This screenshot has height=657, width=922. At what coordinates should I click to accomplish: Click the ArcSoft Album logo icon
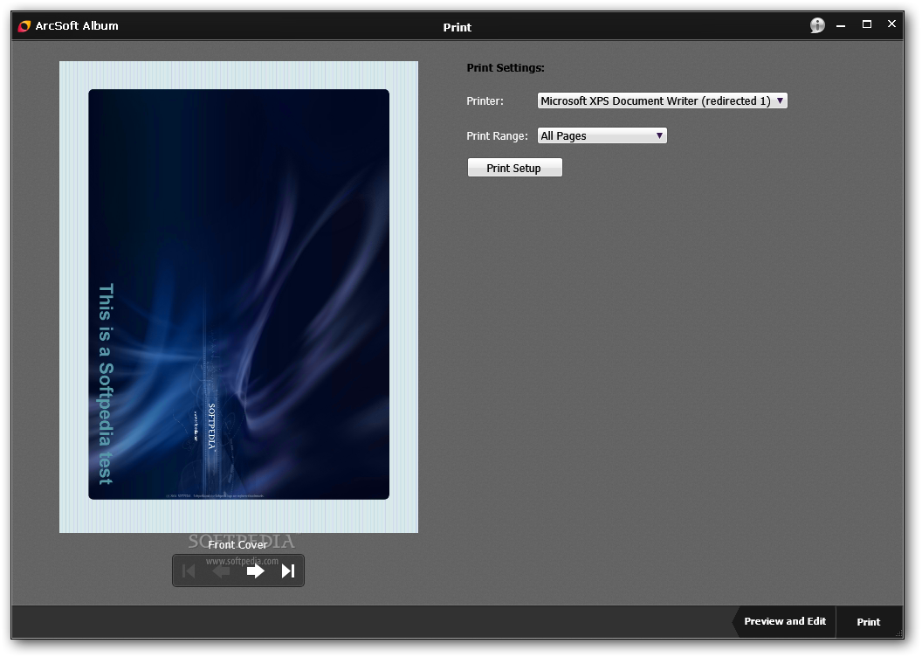click(x=24, y=26)
